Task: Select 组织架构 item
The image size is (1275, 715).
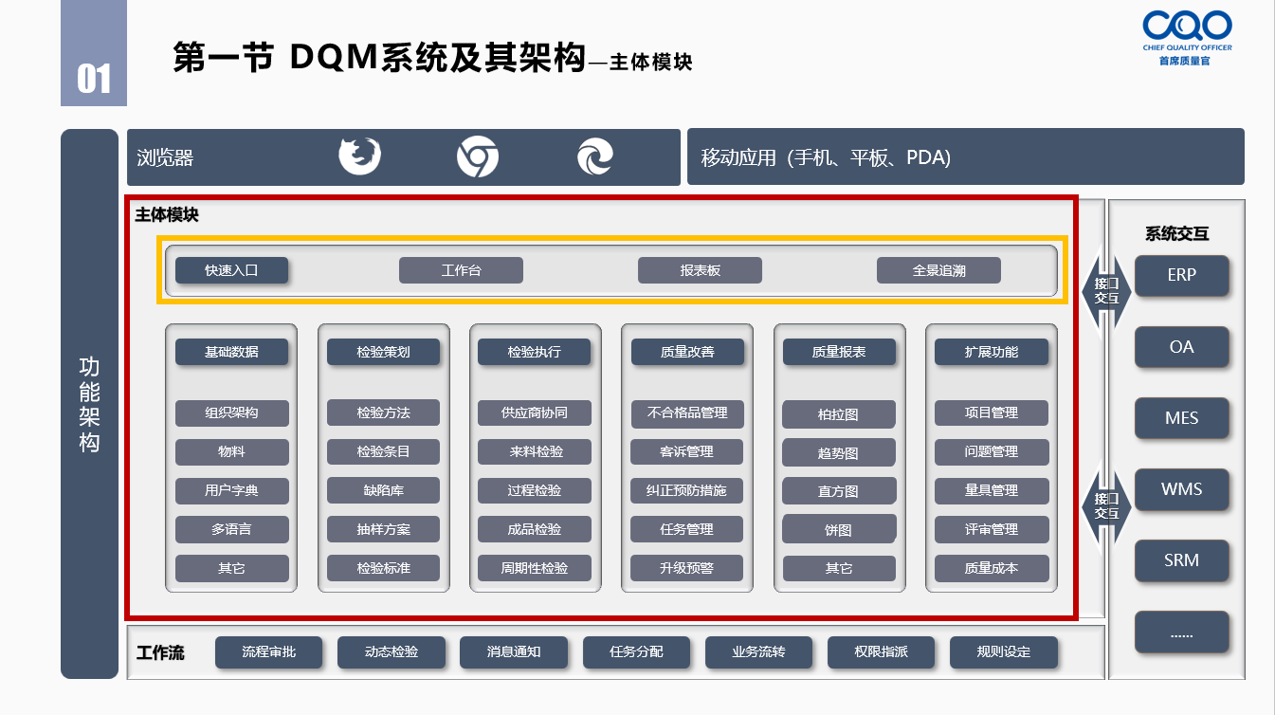Action: point(231,412)
